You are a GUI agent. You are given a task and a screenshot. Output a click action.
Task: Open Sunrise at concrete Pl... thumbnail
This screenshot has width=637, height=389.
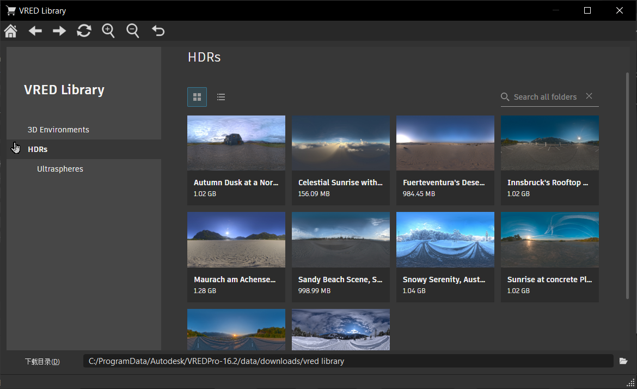pos(550,240)
